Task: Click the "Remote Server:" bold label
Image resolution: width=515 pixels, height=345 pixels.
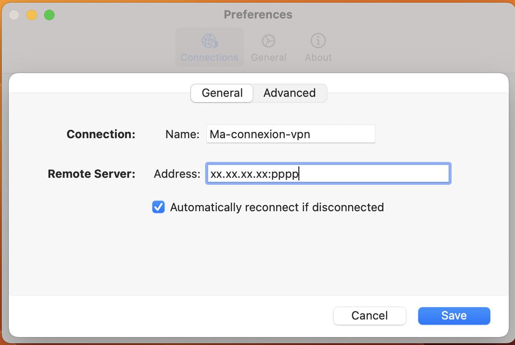Action: point(91,174)
